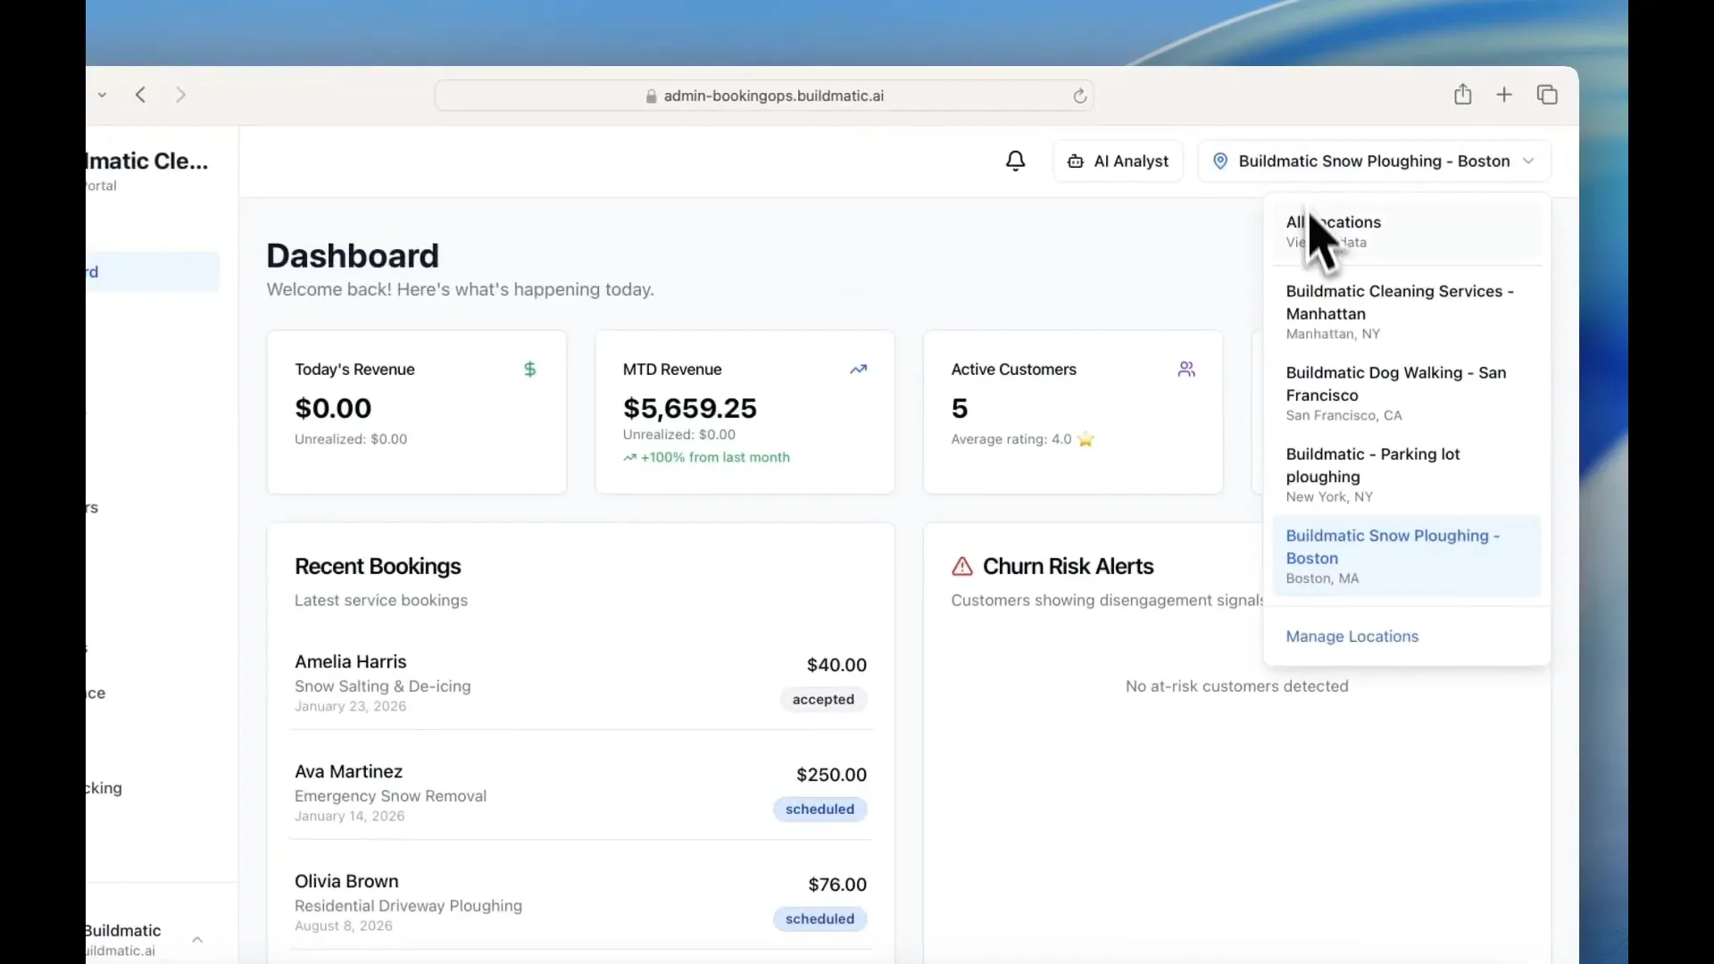
Task: Click the location pin icon in location selector
Action: pyautogui.click(x=1220, y=162)
